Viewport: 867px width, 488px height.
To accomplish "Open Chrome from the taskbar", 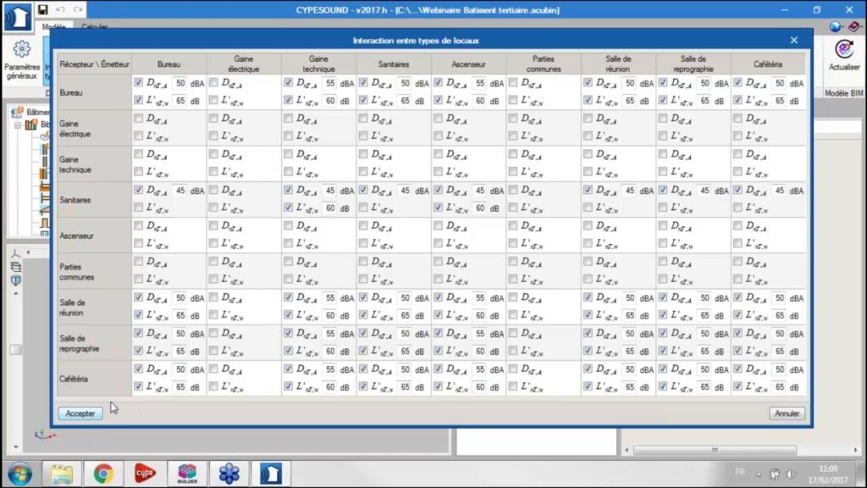I will point(103,473).
